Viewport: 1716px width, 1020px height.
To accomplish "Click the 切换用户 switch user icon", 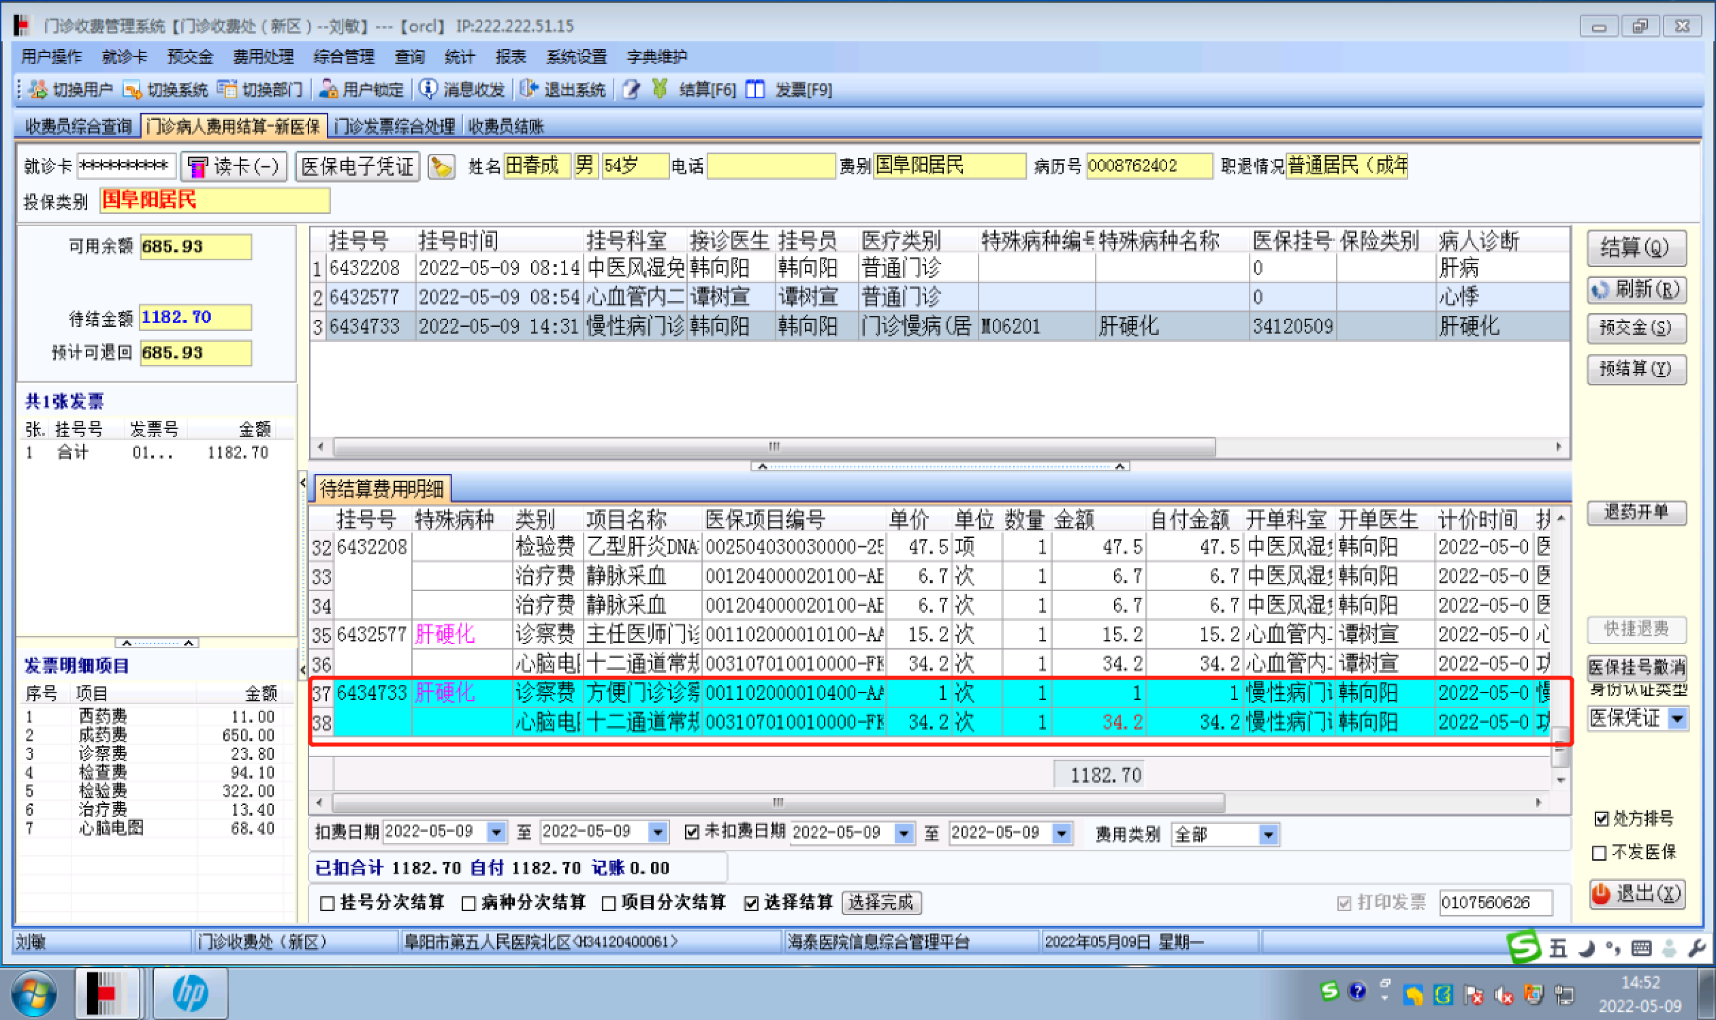I will tap(39, 89).
